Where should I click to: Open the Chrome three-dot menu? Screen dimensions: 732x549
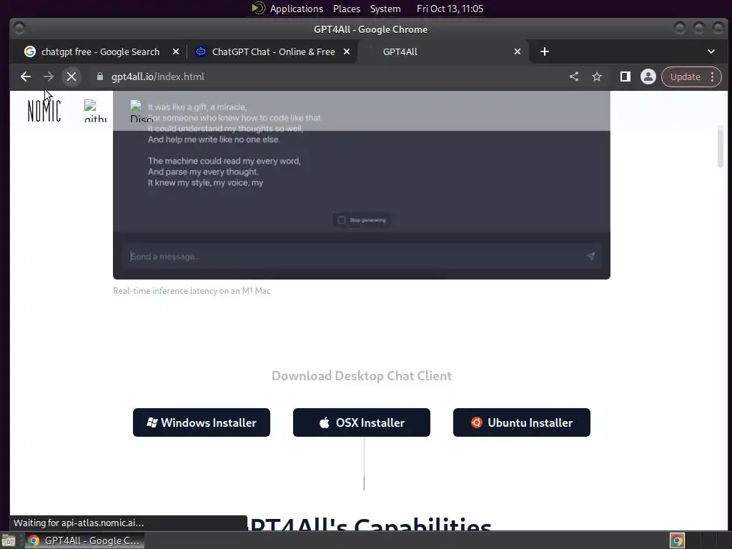(x=713, y=76)
